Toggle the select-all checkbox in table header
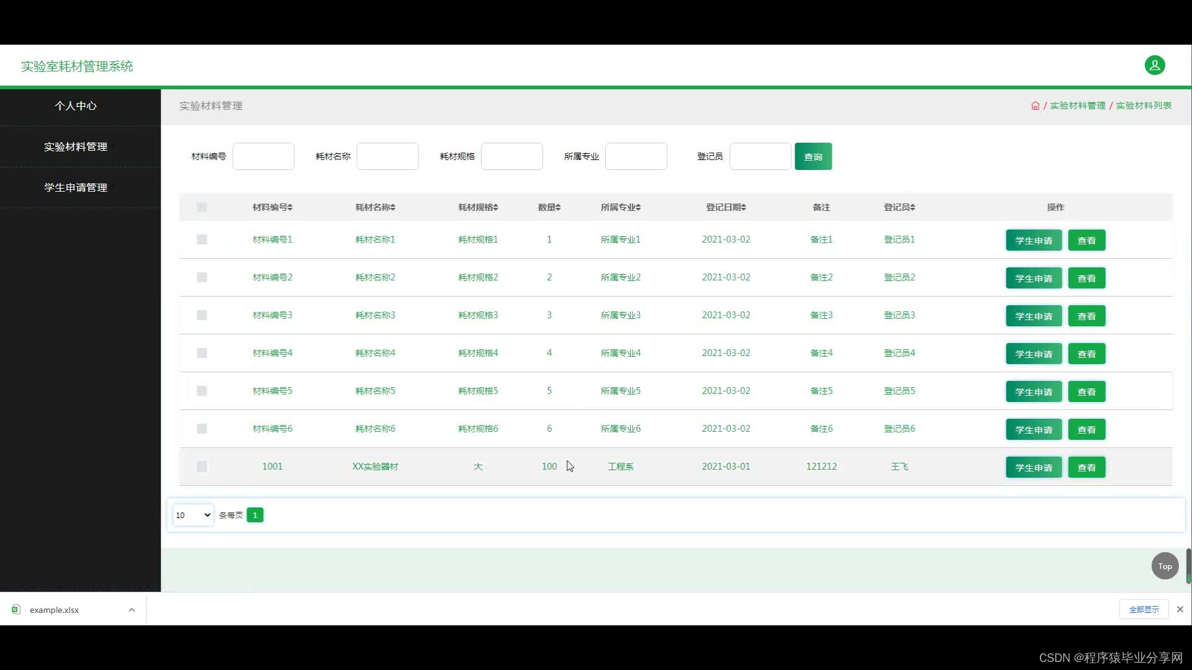The image size is (1192, 670). pos(202,207)
